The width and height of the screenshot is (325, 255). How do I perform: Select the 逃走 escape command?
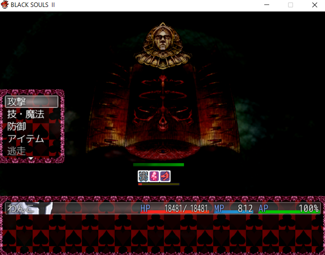pos(16,151)
